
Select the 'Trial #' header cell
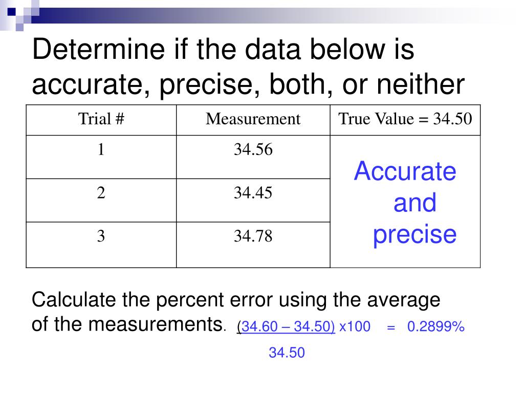[x=101, y=120]
